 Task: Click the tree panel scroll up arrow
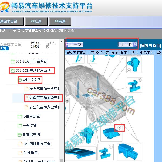[61, 42]
